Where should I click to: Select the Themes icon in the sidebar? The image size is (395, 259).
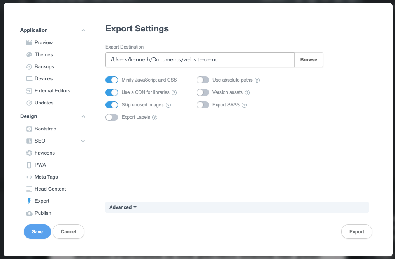point(29,54)
